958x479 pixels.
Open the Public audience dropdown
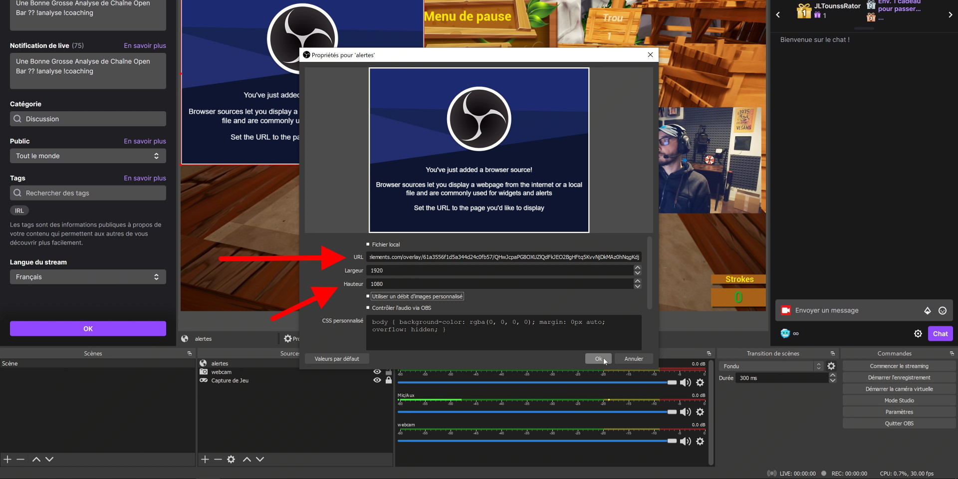88,156
